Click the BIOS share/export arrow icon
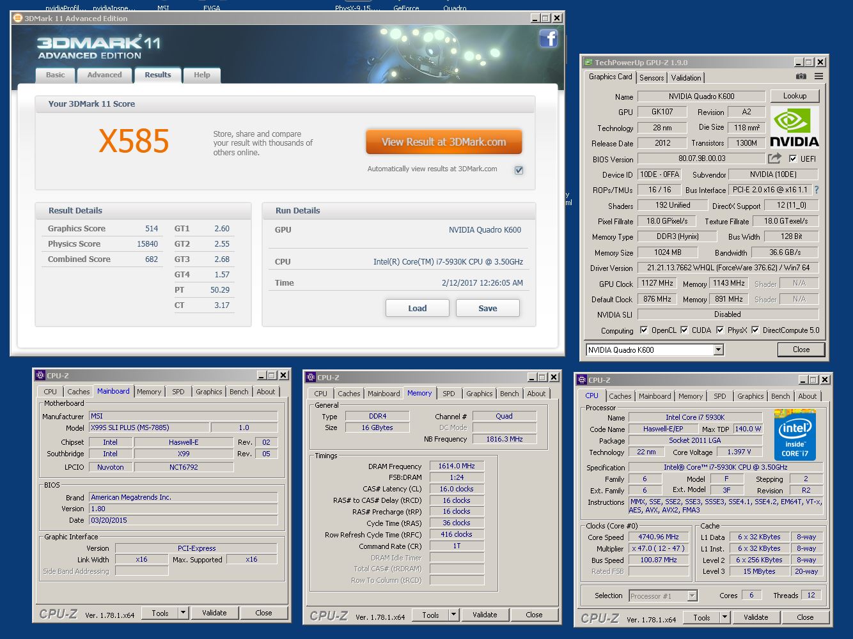 click(774, 158)
